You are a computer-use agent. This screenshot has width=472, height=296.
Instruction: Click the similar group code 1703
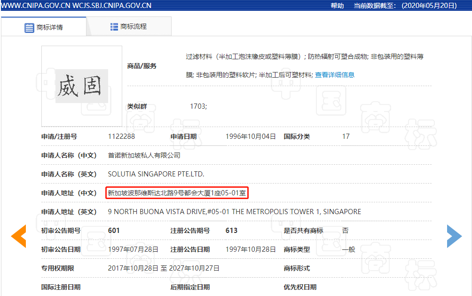coord(198,106)
